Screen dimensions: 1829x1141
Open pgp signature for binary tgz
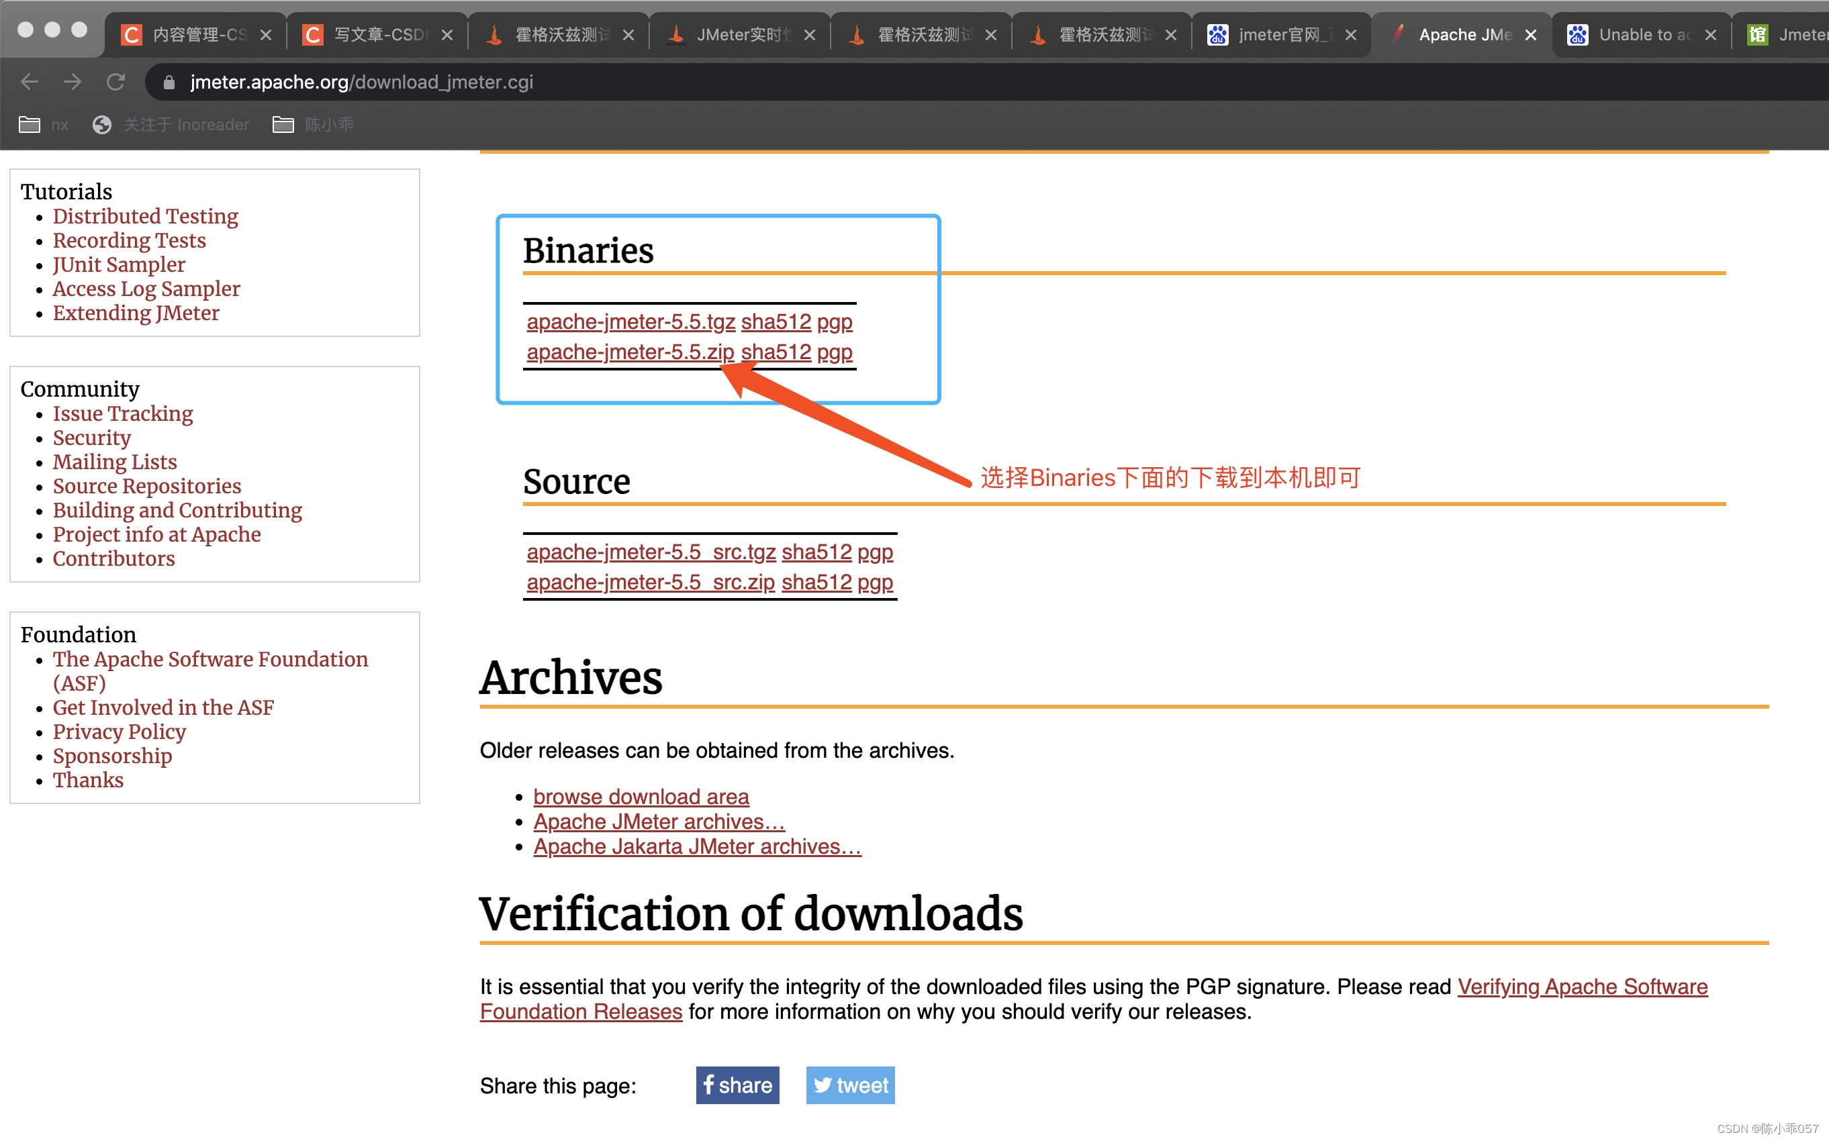(835, 322)
